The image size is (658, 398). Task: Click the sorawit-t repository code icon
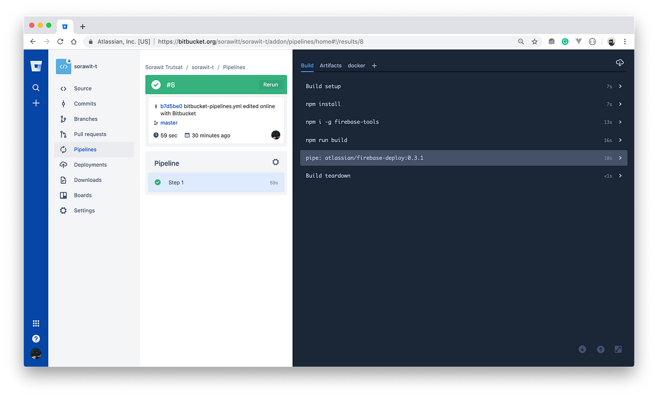tap(64, 66)
